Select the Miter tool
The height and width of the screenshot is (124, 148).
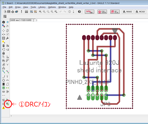8,61
